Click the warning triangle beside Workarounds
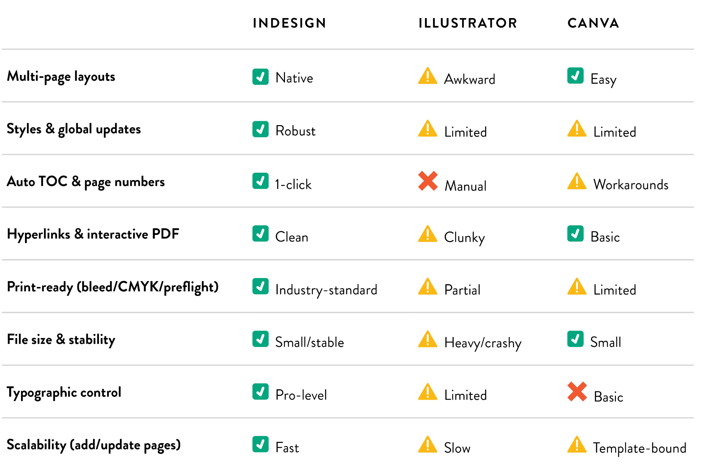 point(576,182)
